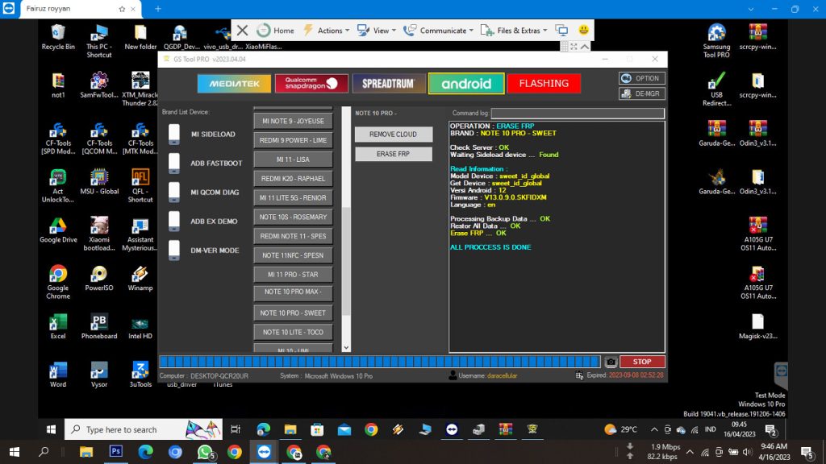Open the View dropdown in TeamViewer toolbar
The image size is (826, 464).
[x=376, y=31]
